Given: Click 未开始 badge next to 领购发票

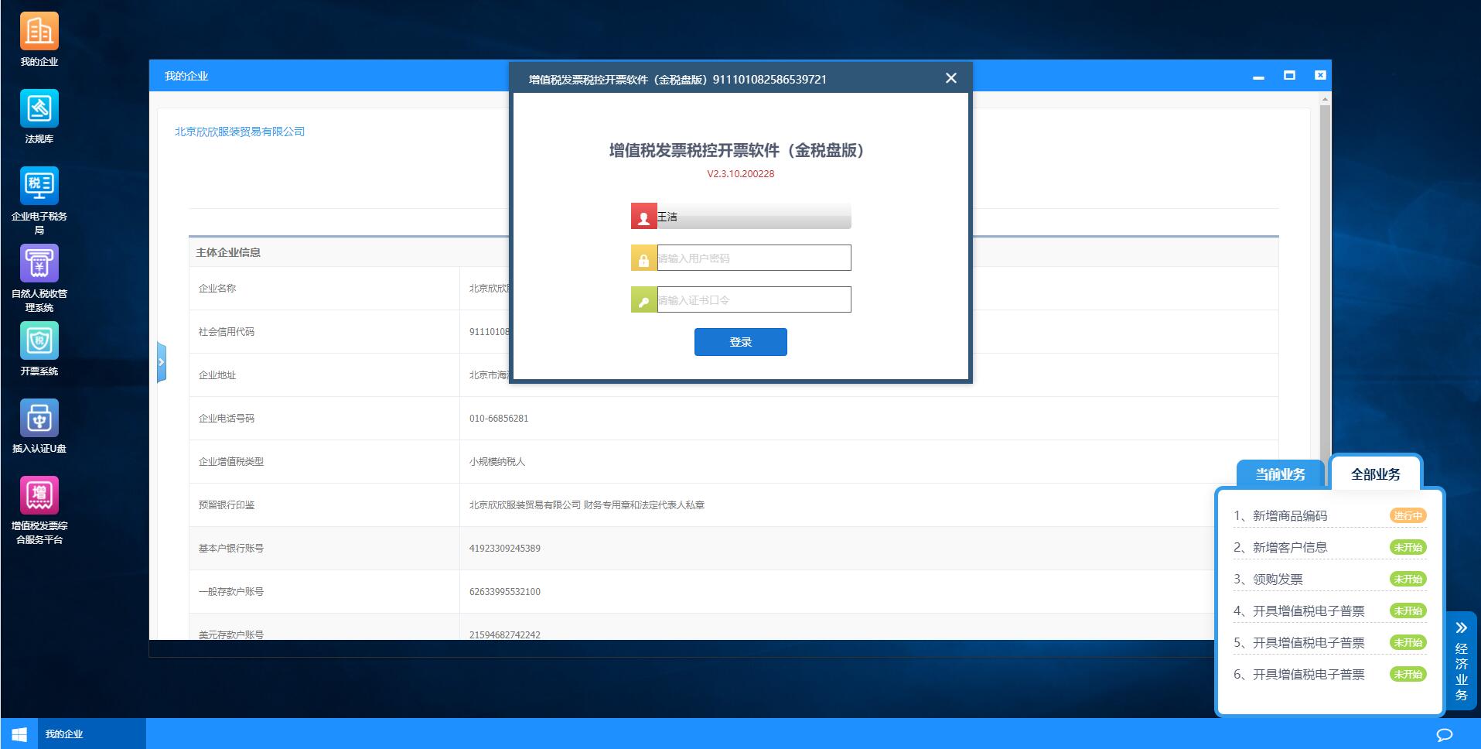Looking at the screenshot, I should click(x=1408, y=579).
